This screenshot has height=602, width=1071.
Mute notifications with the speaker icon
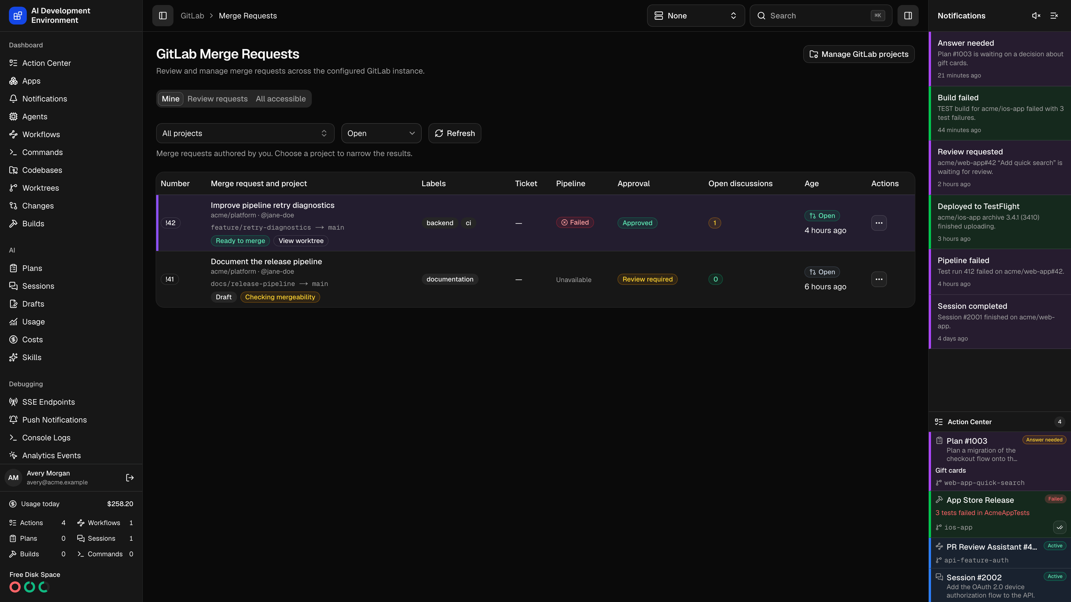pyautogui.click(x=1036, y=16)
